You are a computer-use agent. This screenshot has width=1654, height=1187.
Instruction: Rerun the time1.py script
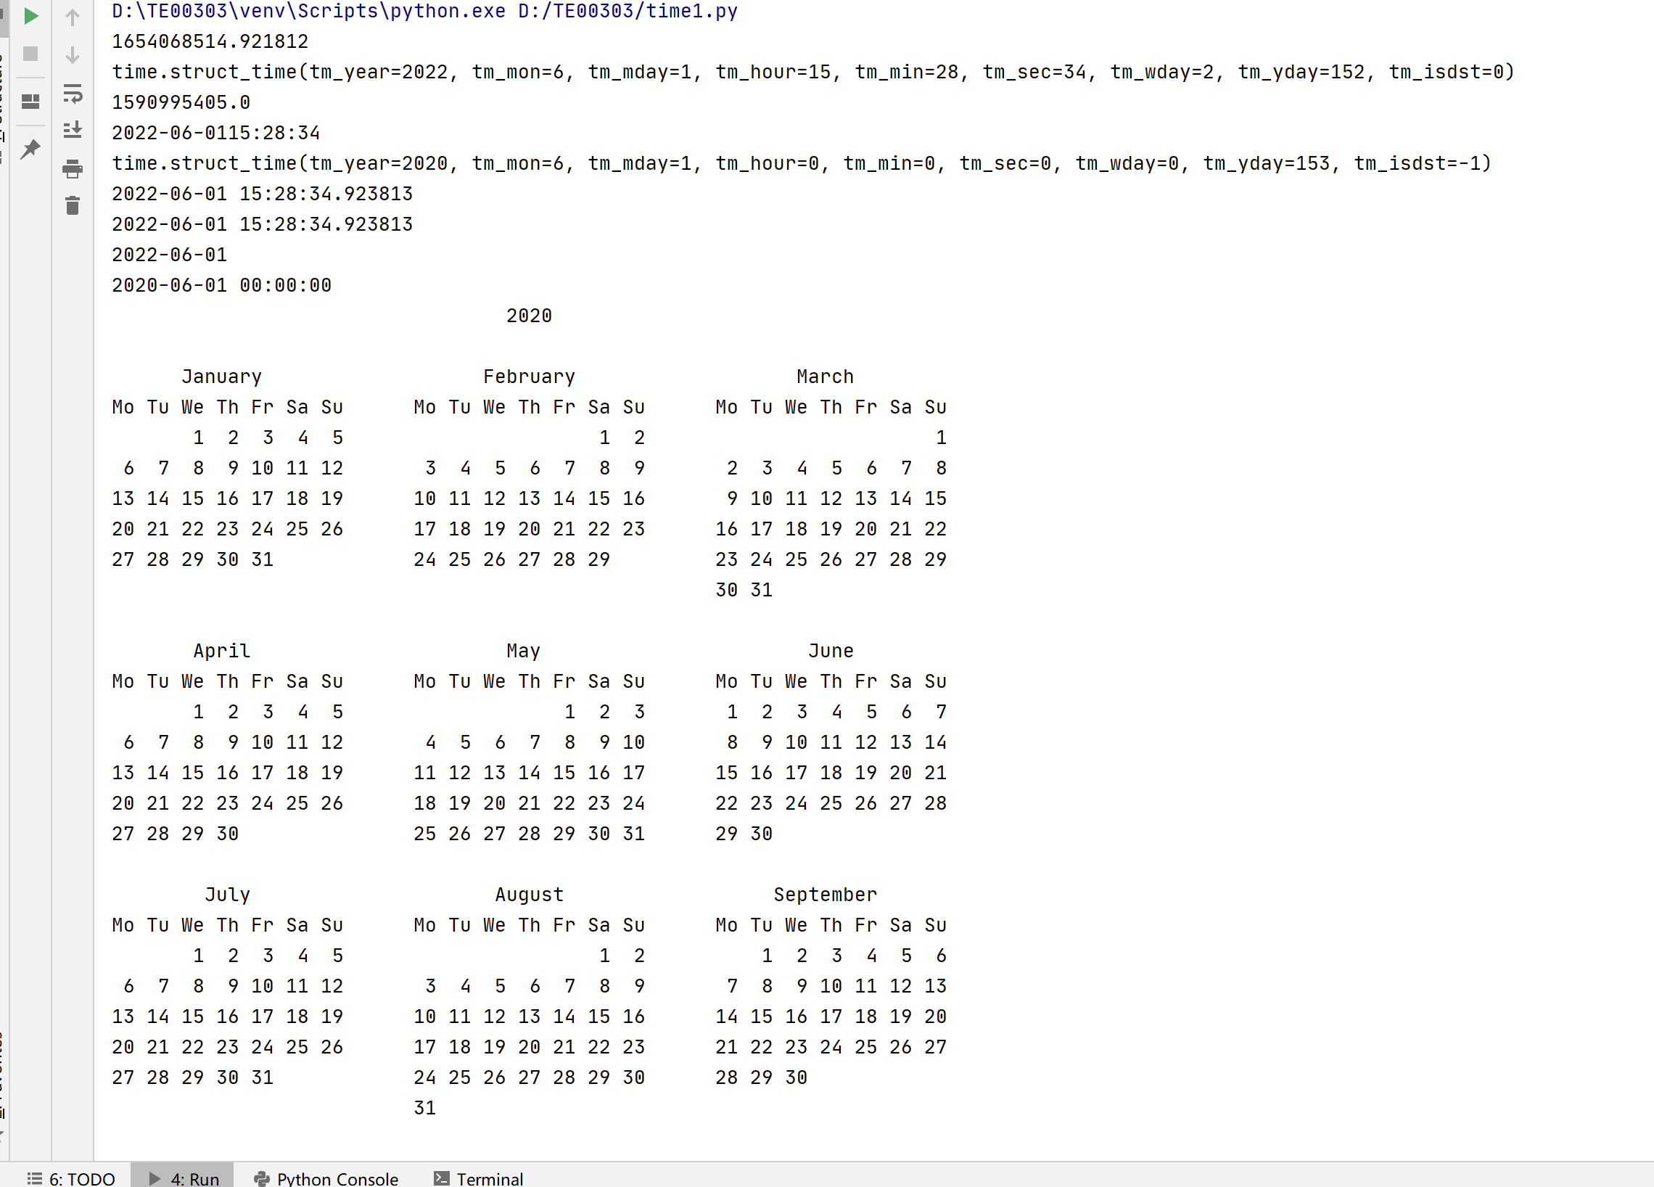tap(30, 16)
